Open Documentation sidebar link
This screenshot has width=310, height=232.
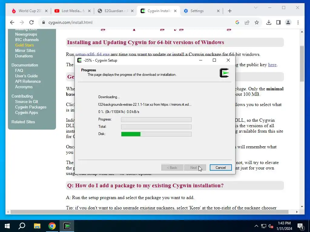click(x=25, y=65)
